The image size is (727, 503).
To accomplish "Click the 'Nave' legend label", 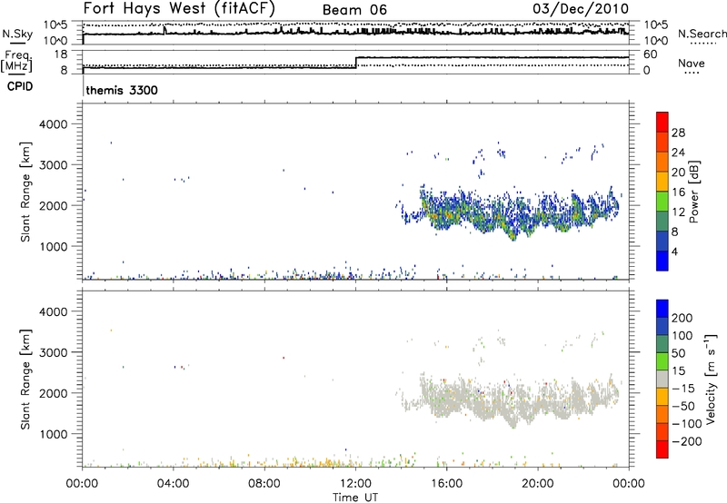I will click(692, 63).
